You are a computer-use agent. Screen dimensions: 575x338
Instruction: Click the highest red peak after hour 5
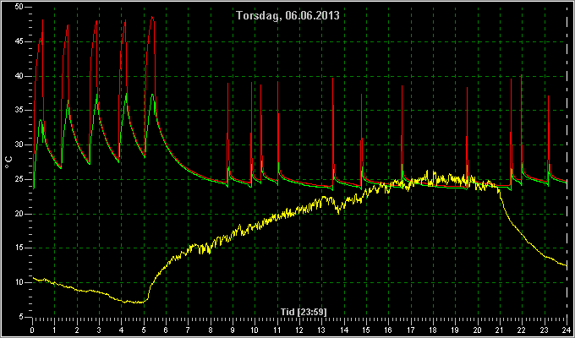(152, 17)
